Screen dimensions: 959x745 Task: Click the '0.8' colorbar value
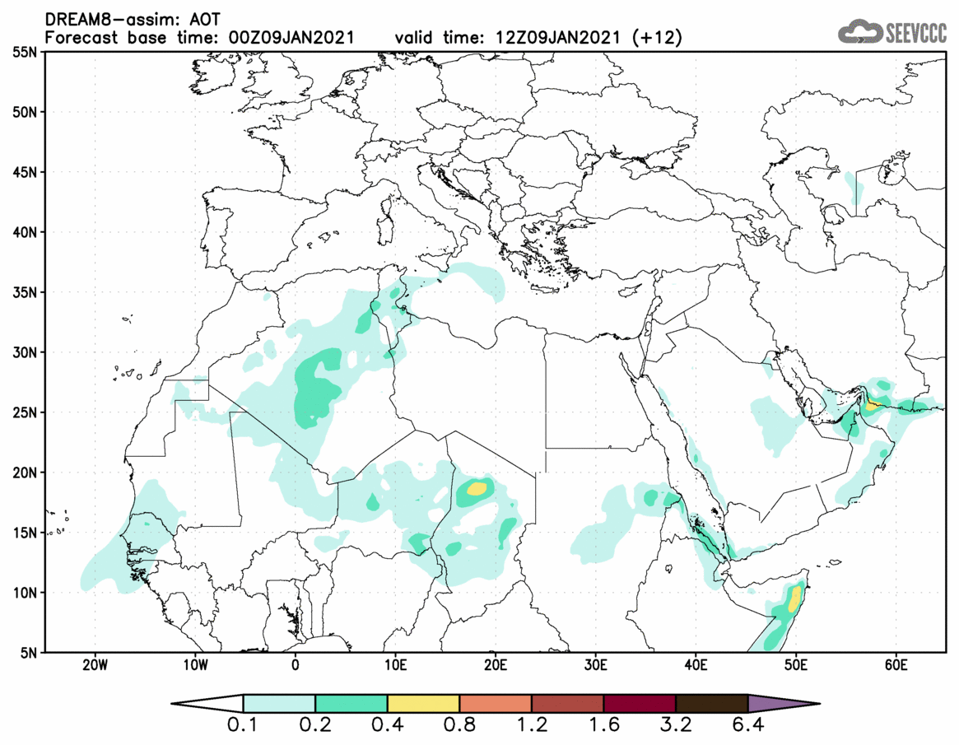pyautogui.click(x=459, y=725)
